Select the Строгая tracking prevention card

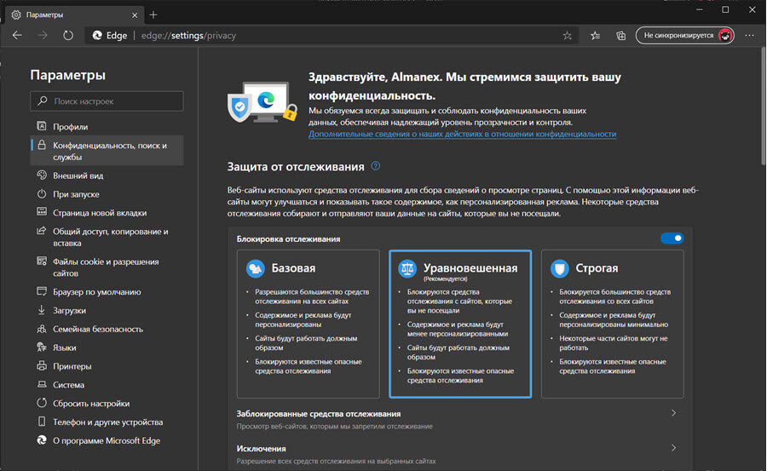(x=613, y=324)
